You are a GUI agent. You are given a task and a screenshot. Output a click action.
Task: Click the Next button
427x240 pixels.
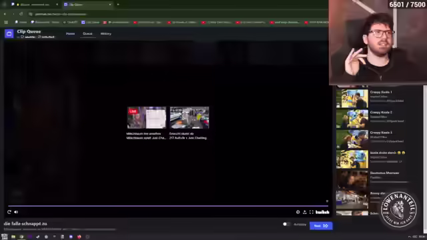(321, 225)
